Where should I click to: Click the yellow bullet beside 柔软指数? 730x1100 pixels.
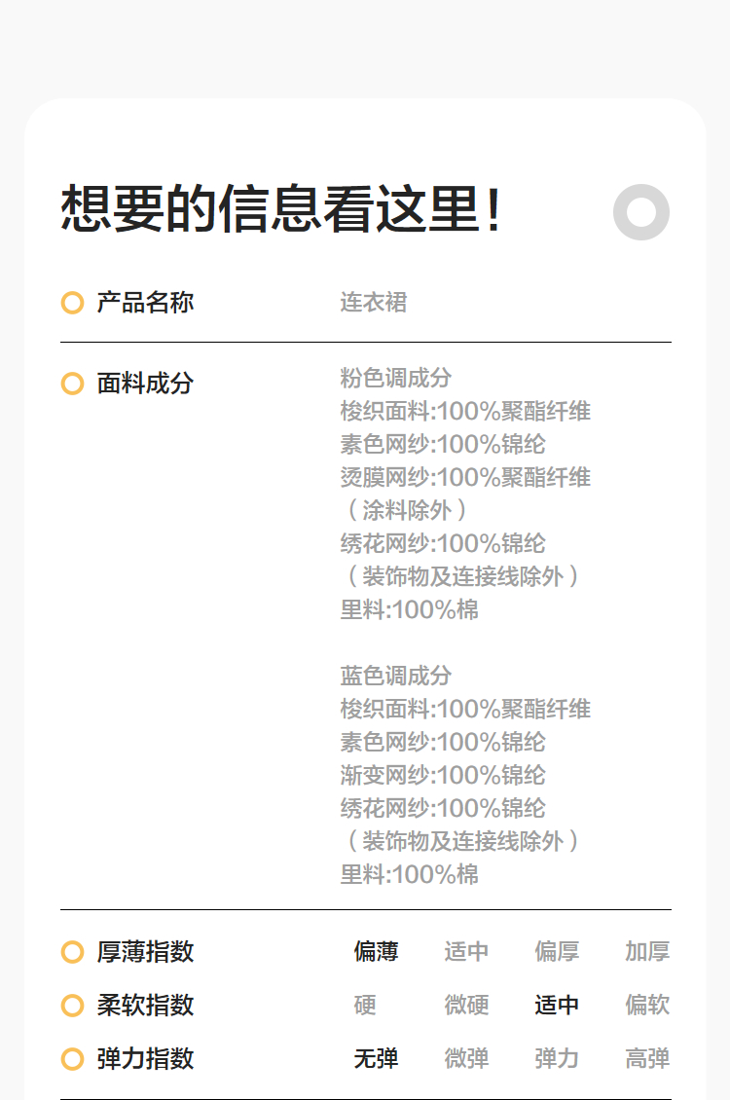(72, 1006)
